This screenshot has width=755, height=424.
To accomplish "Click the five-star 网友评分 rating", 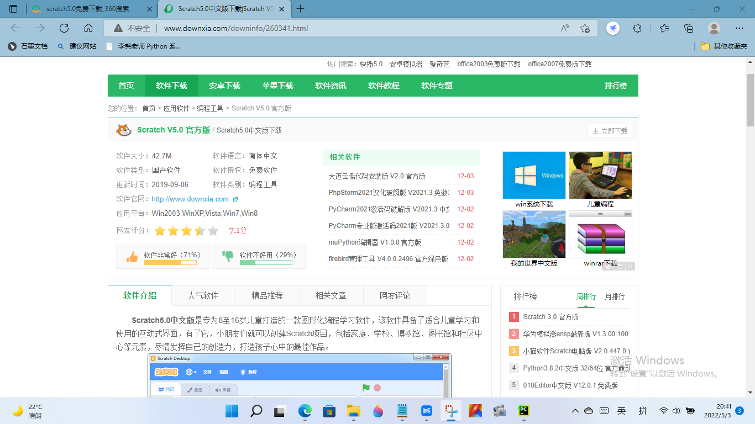I will pos(187,231).
